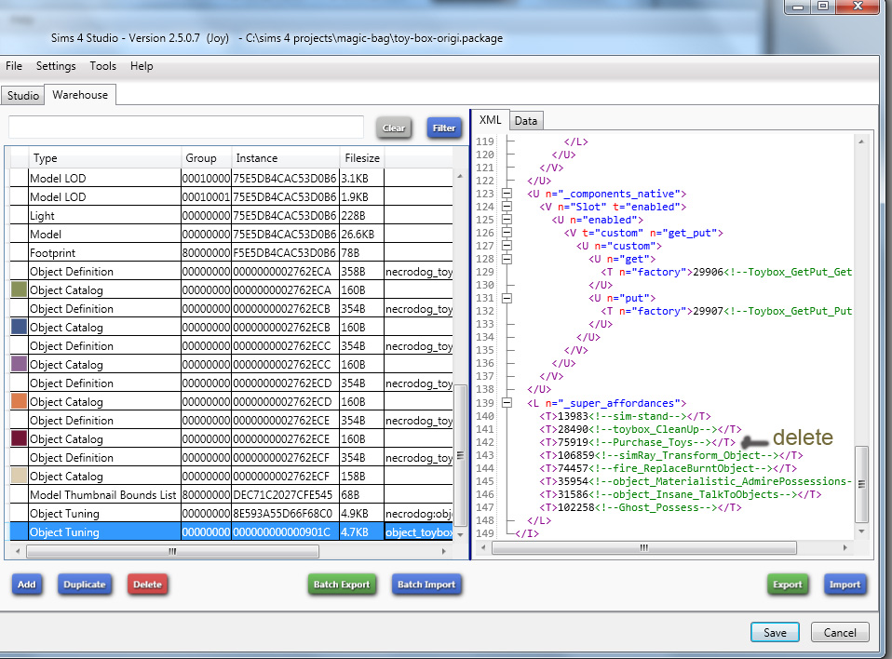Open the File menu
This screenshot has width=892, height=659.
tap(14, 66)
